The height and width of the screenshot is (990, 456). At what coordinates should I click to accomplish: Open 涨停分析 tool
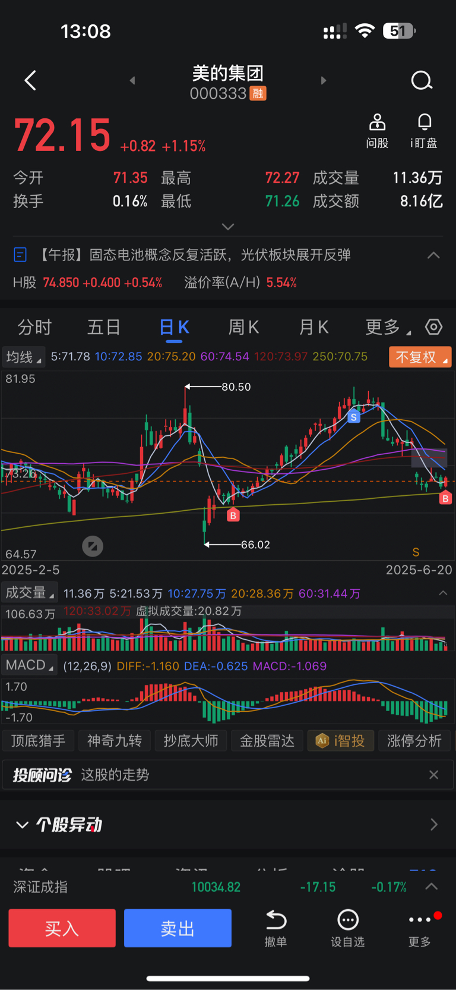pos(414,741)
